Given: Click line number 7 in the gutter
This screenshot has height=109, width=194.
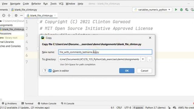Looking at the screenshot, I should click(27, 62).
